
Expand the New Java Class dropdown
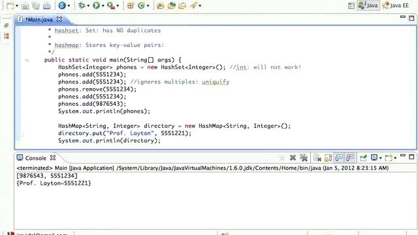click(x=148, y=6)
